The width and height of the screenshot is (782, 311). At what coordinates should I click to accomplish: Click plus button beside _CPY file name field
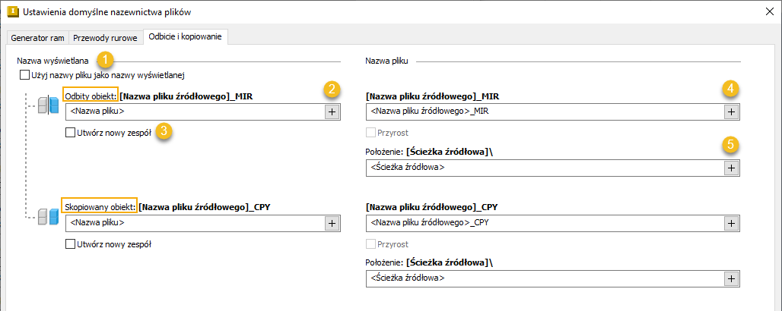coord(730,223)
